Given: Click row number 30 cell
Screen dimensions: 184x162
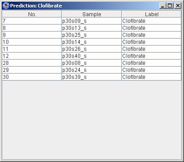Looking at the screenshot, I should (x=32, y=77).
